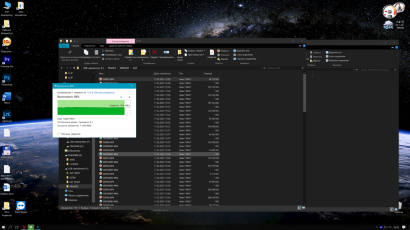The image size is (410, 230).
Task: Click the Рабочие Документы destination link
Action: [x=104, y=92]
